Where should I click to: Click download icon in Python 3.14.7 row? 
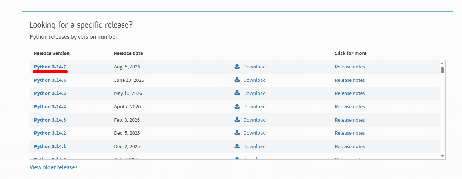pos(237,67)
